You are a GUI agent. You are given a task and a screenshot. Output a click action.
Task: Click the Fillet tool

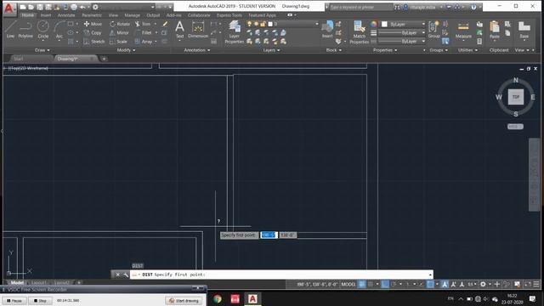[144, 32]
